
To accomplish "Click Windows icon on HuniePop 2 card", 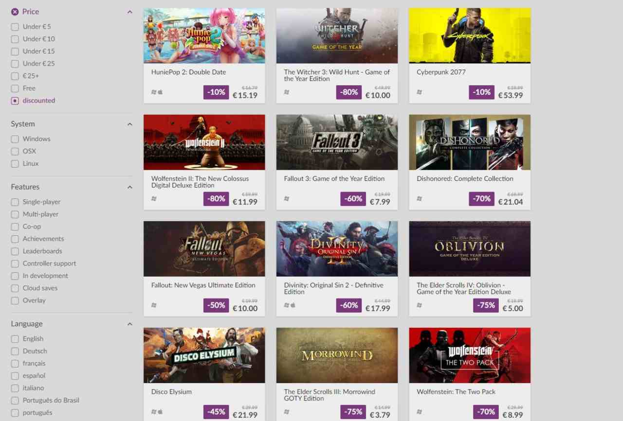I will [154, 92].
